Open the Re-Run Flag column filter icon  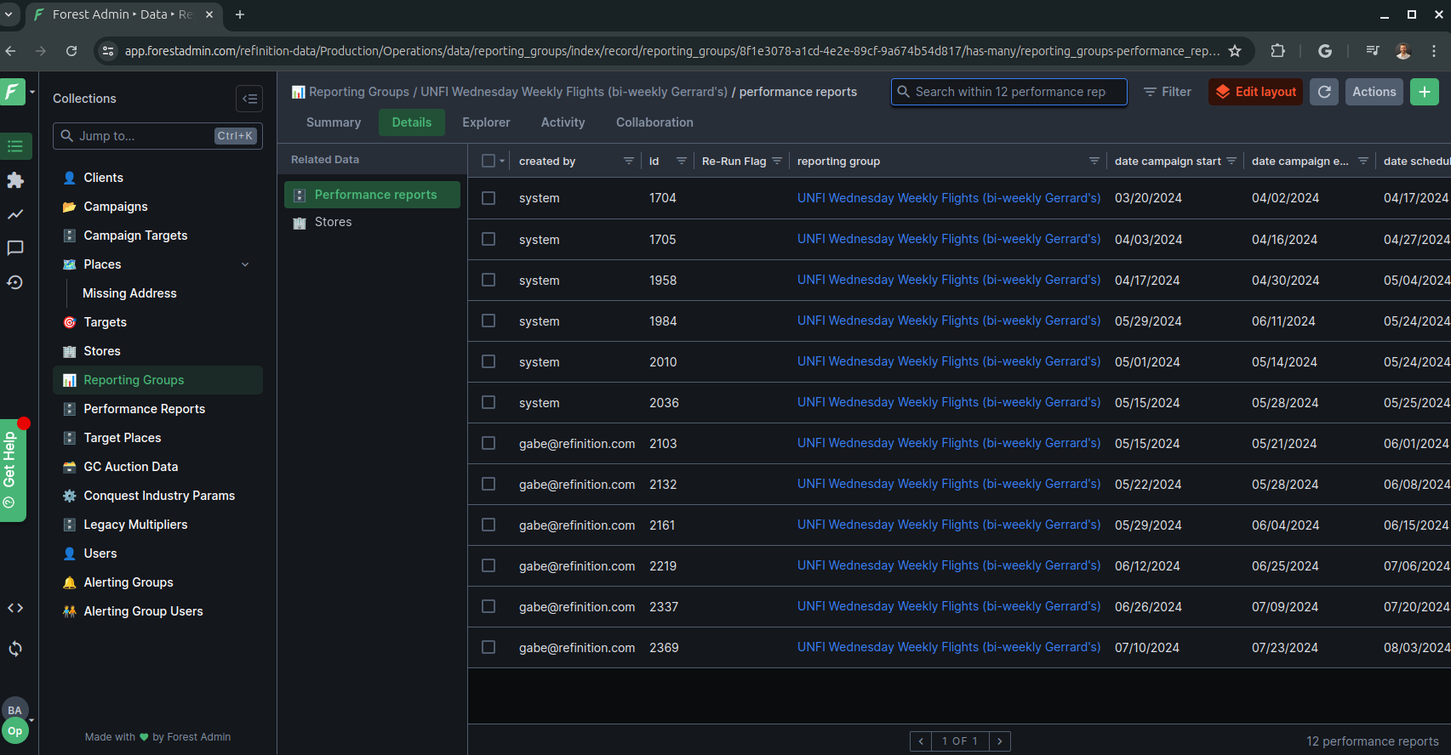click(x=777, y=161)
